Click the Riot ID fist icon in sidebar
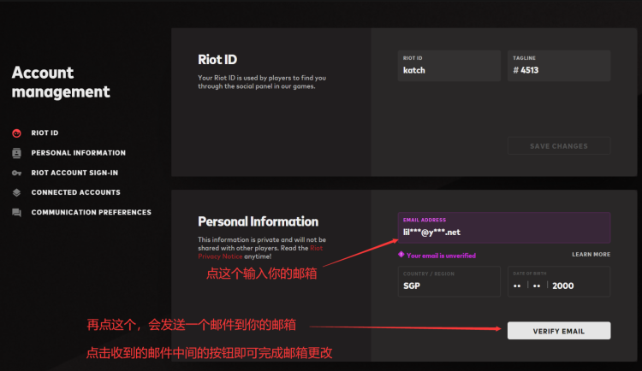Image resolution: width=642 pixels, height=371 pixels. (x=16, y=133)
